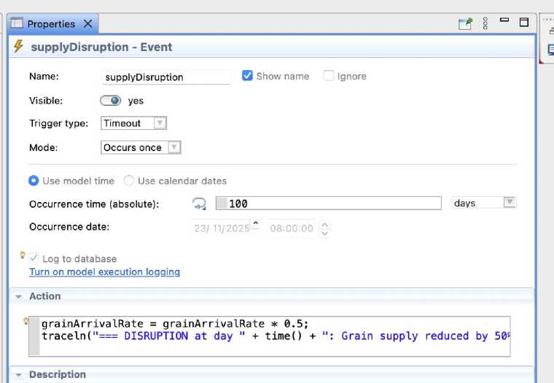Open the Trigger type Timeout dropdown

pyautogui.click(x=133, y=123)
